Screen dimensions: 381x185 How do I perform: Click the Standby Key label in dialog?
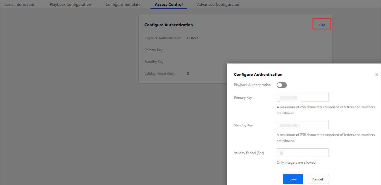point(243,125)
